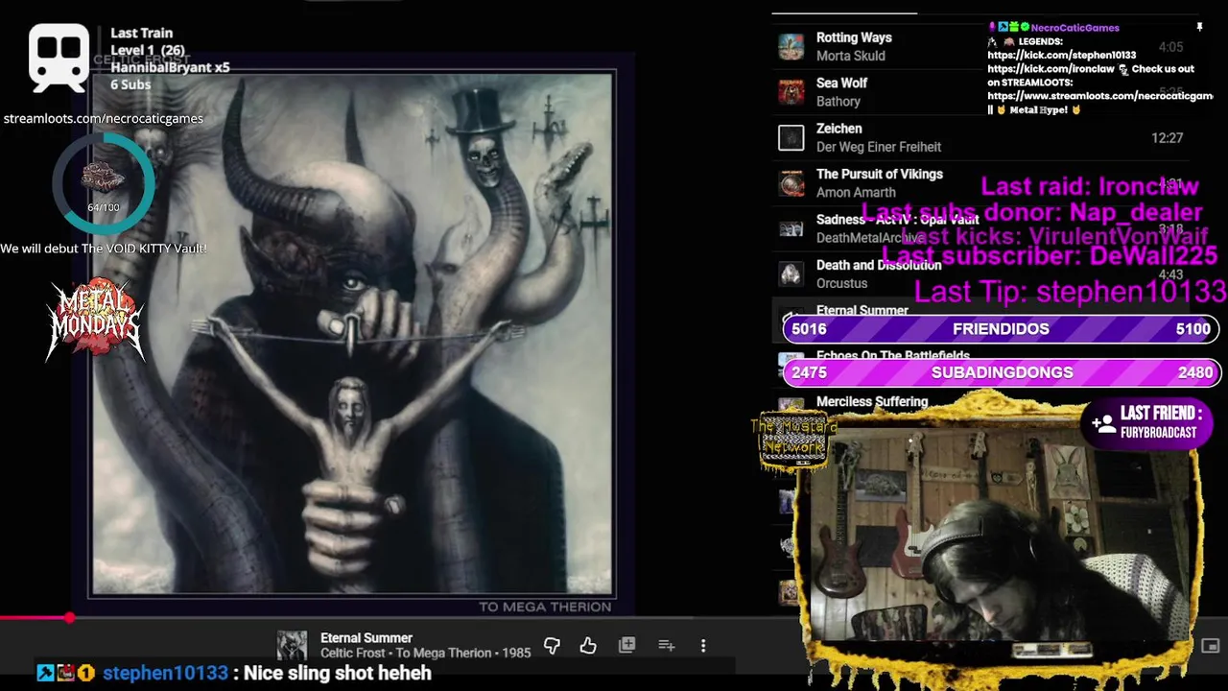Play Sea Wolf from the queue
This screenshot has height=691, width=1228.
[841, 83]
